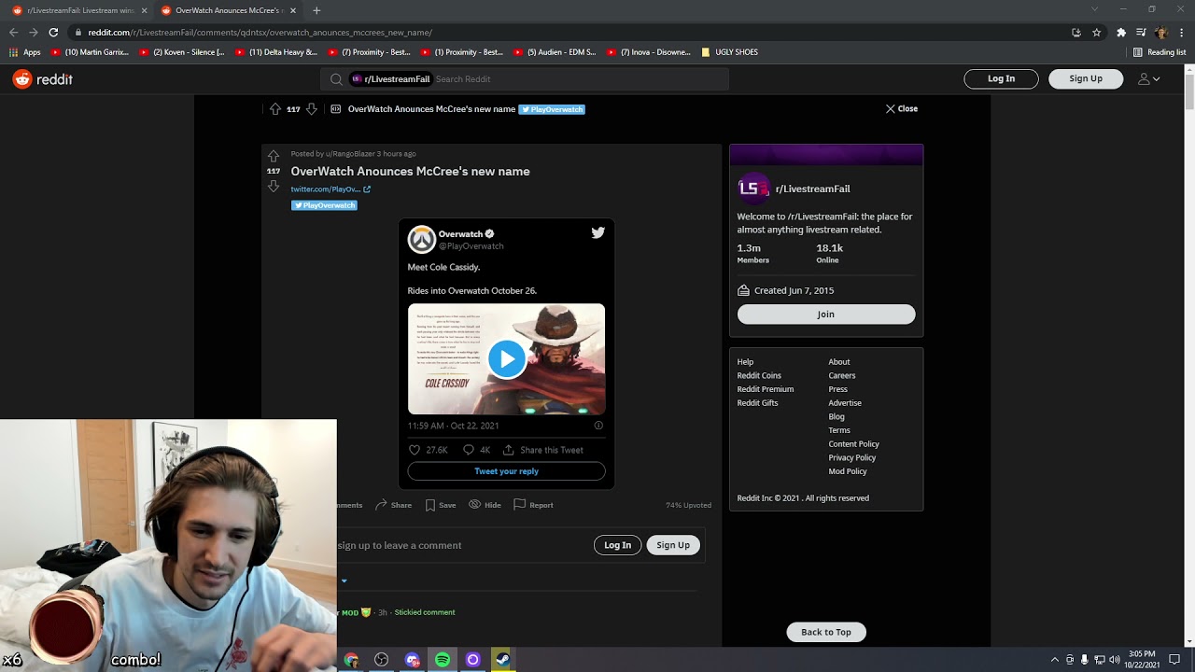Open the Reddit Premium footer link
Screen dimensions: 1195x672
point(766,389)
